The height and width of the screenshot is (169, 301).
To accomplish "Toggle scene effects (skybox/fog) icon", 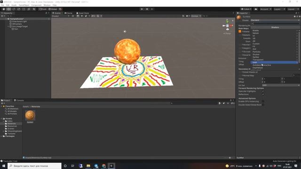I will (x=86, y=16).
